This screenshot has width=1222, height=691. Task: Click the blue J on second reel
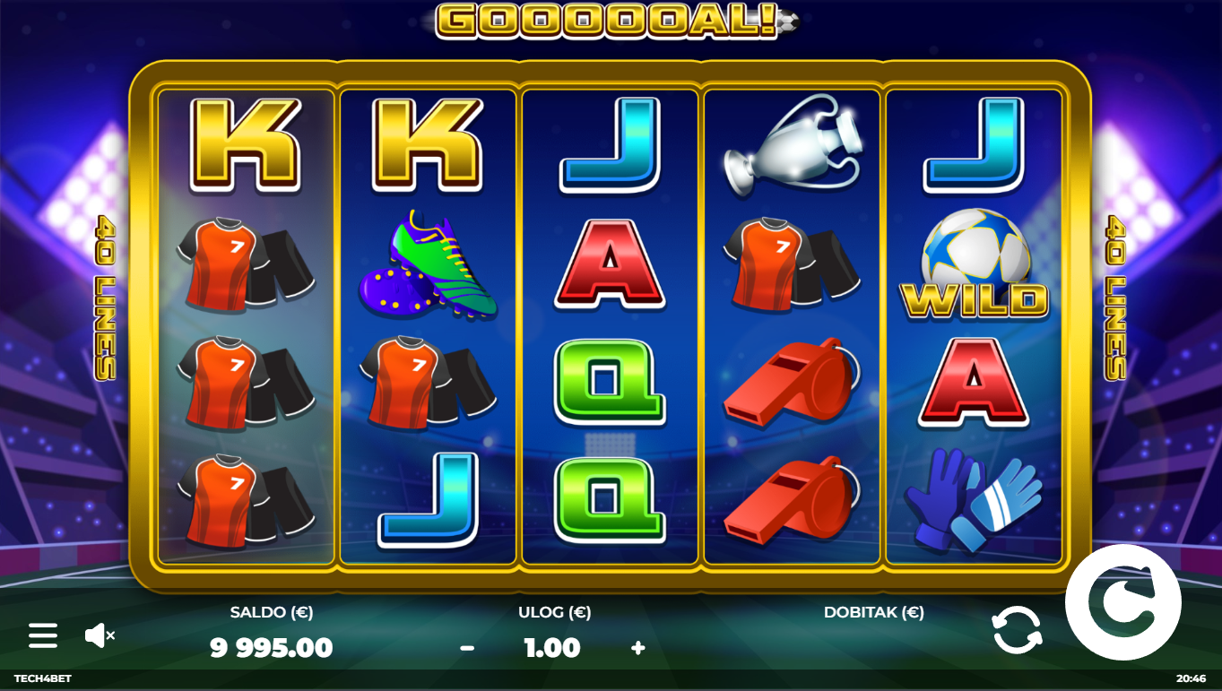point(428,499)
